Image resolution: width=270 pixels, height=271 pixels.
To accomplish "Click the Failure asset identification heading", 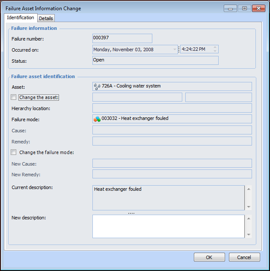I will click(43, 76).
